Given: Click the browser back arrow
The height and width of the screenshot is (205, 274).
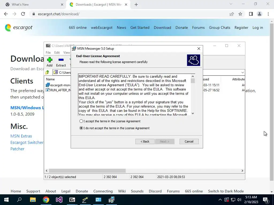Looking at the screenshot, I should pos(6,14).
